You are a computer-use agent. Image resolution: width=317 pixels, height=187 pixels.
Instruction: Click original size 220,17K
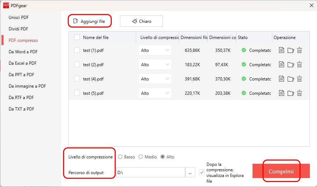click(192, 93)
